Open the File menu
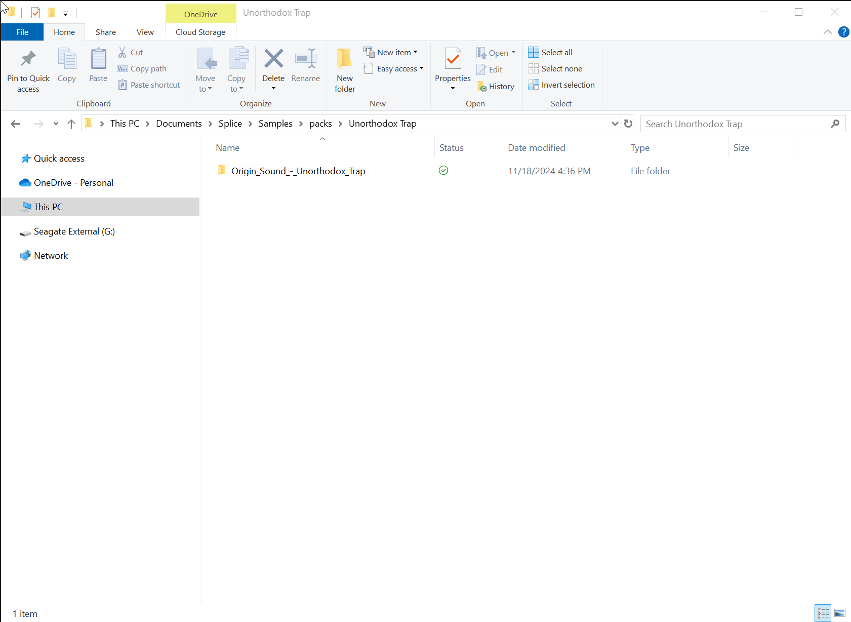Viewport: 851px width, 622px height. point(22,32)
